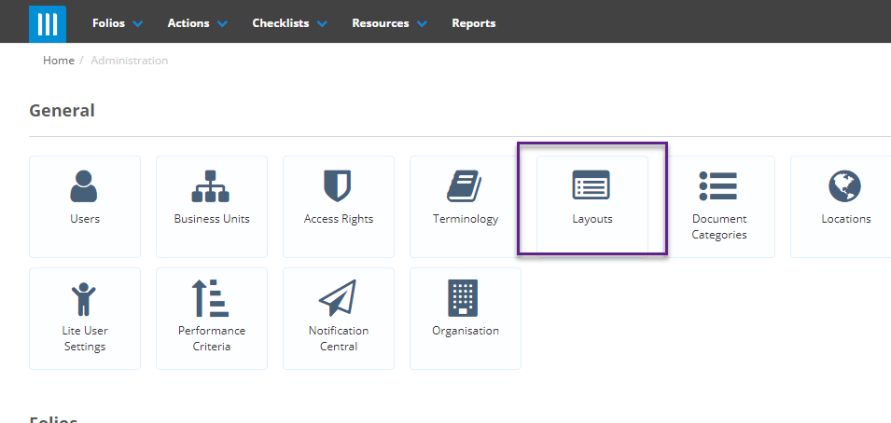Click the Business Units label text
The height and width of the screenshot is (423, 891).
212,219
